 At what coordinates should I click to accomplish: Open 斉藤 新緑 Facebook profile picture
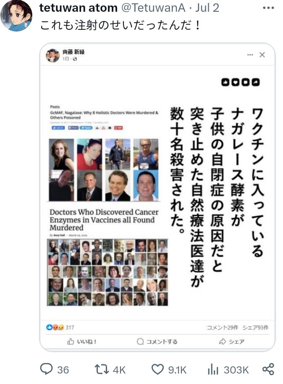click(x=52, y=55)
